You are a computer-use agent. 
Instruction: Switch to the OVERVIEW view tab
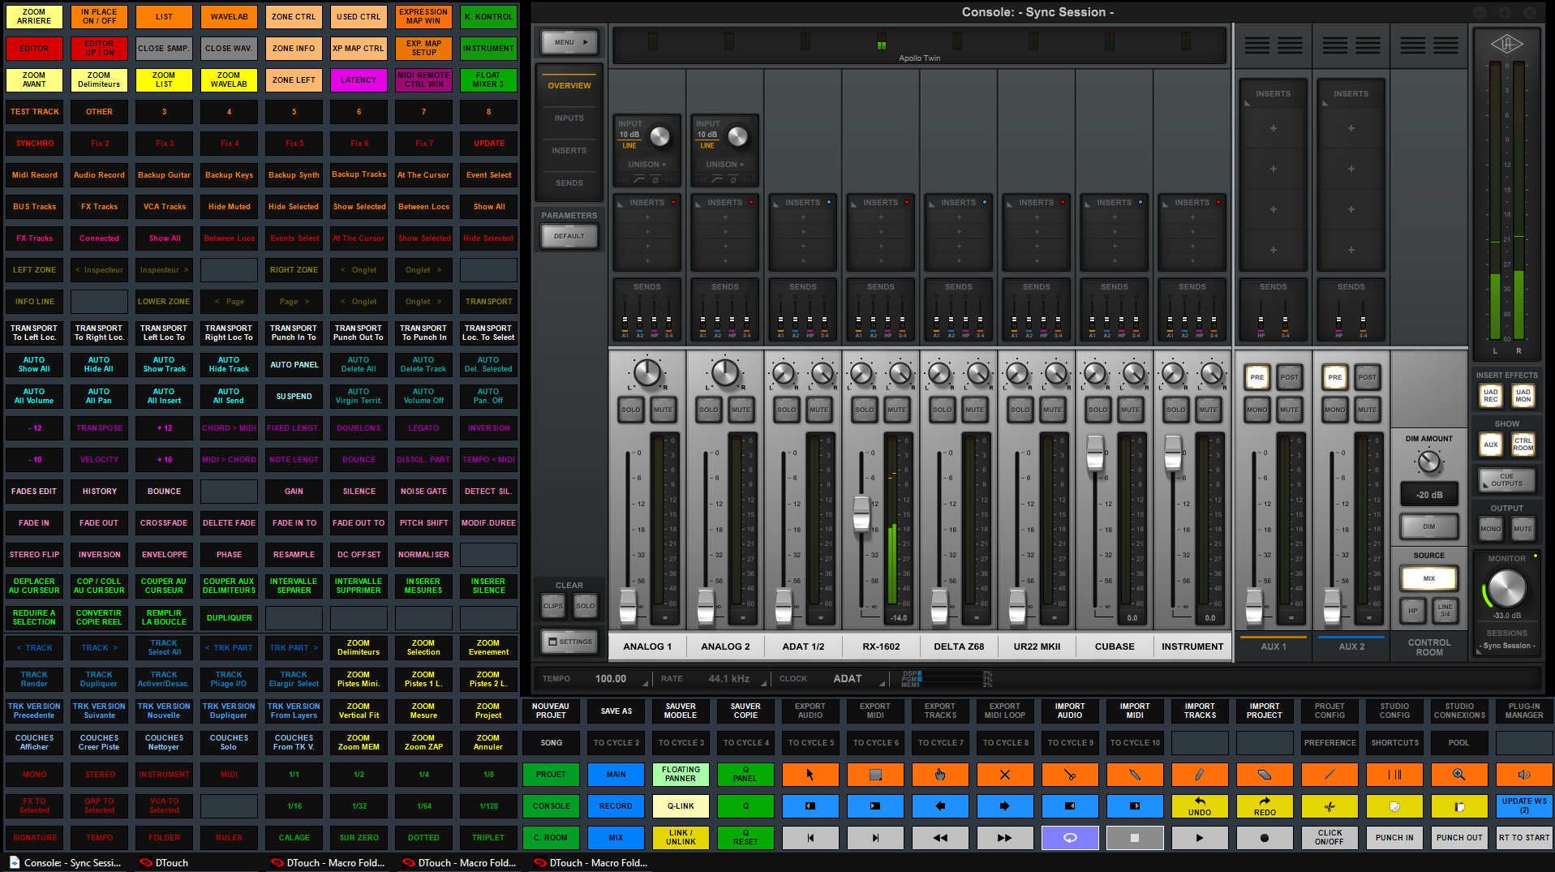click(569, 86)
